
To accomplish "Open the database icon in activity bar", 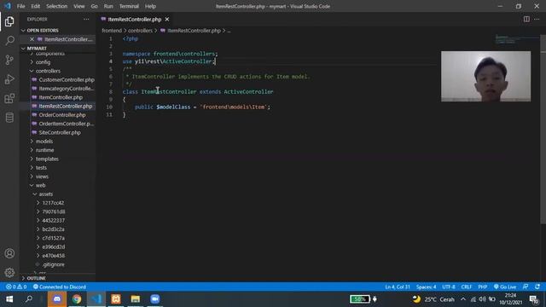I will (9, 118).
